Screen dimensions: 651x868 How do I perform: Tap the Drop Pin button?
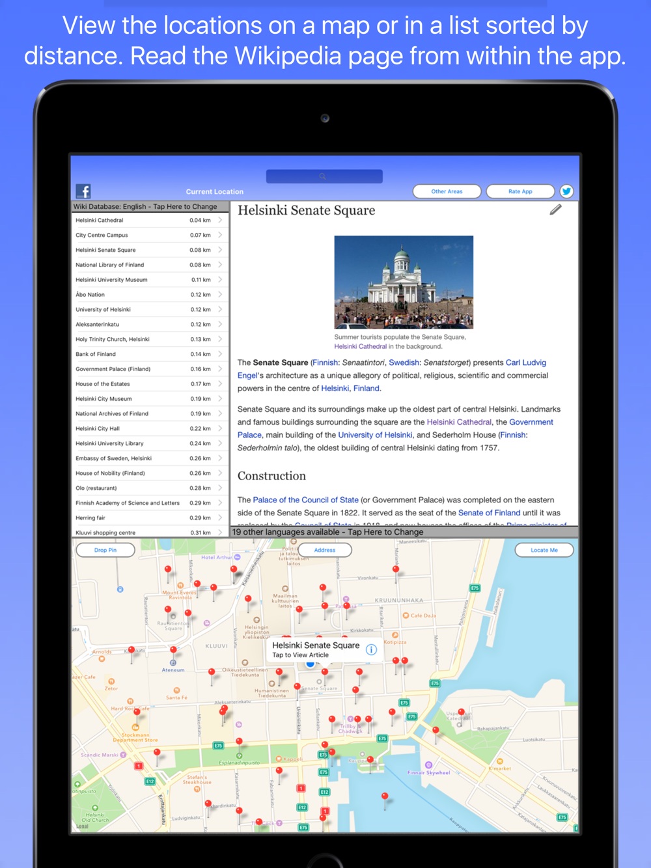click(105, 550)
